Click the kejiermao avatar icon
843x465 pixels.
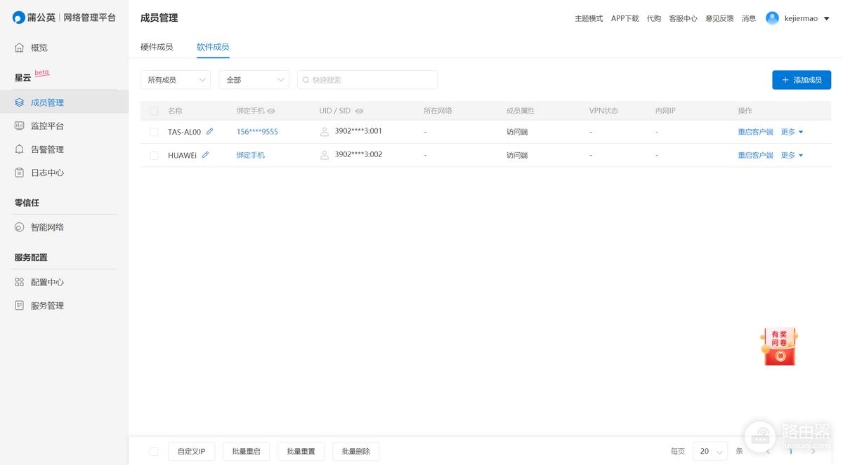pyautogui.click(x=772, y=18)
